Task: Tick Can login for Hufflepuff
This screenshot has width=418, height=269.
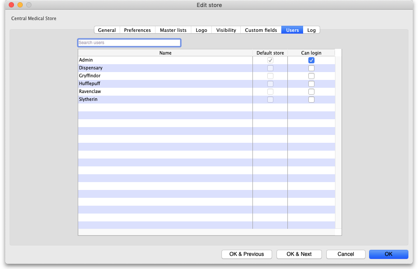Action: tap(311, 84)
